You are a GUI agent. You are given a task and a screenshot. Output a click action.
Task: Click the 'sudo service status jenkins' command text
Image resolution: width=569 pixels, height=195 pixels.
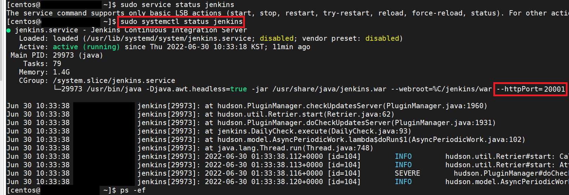coord(177,5)
